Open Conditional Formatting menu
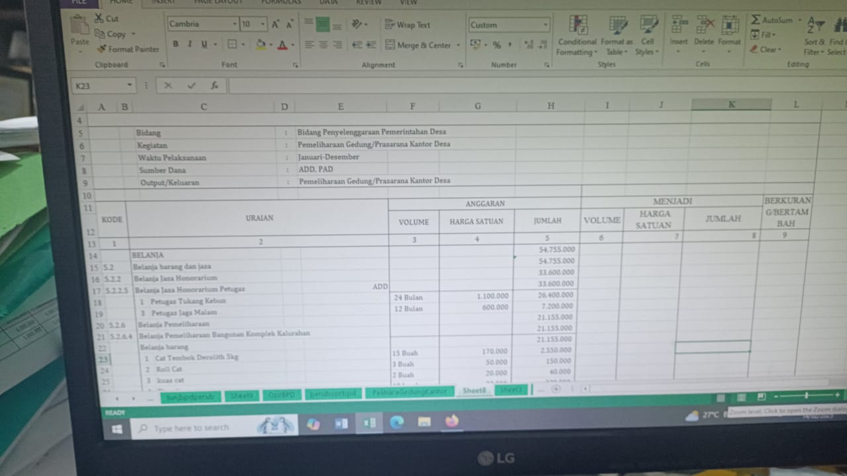Image resolution: width=847 pixels, height=476 pixels. tap(577, 36)
